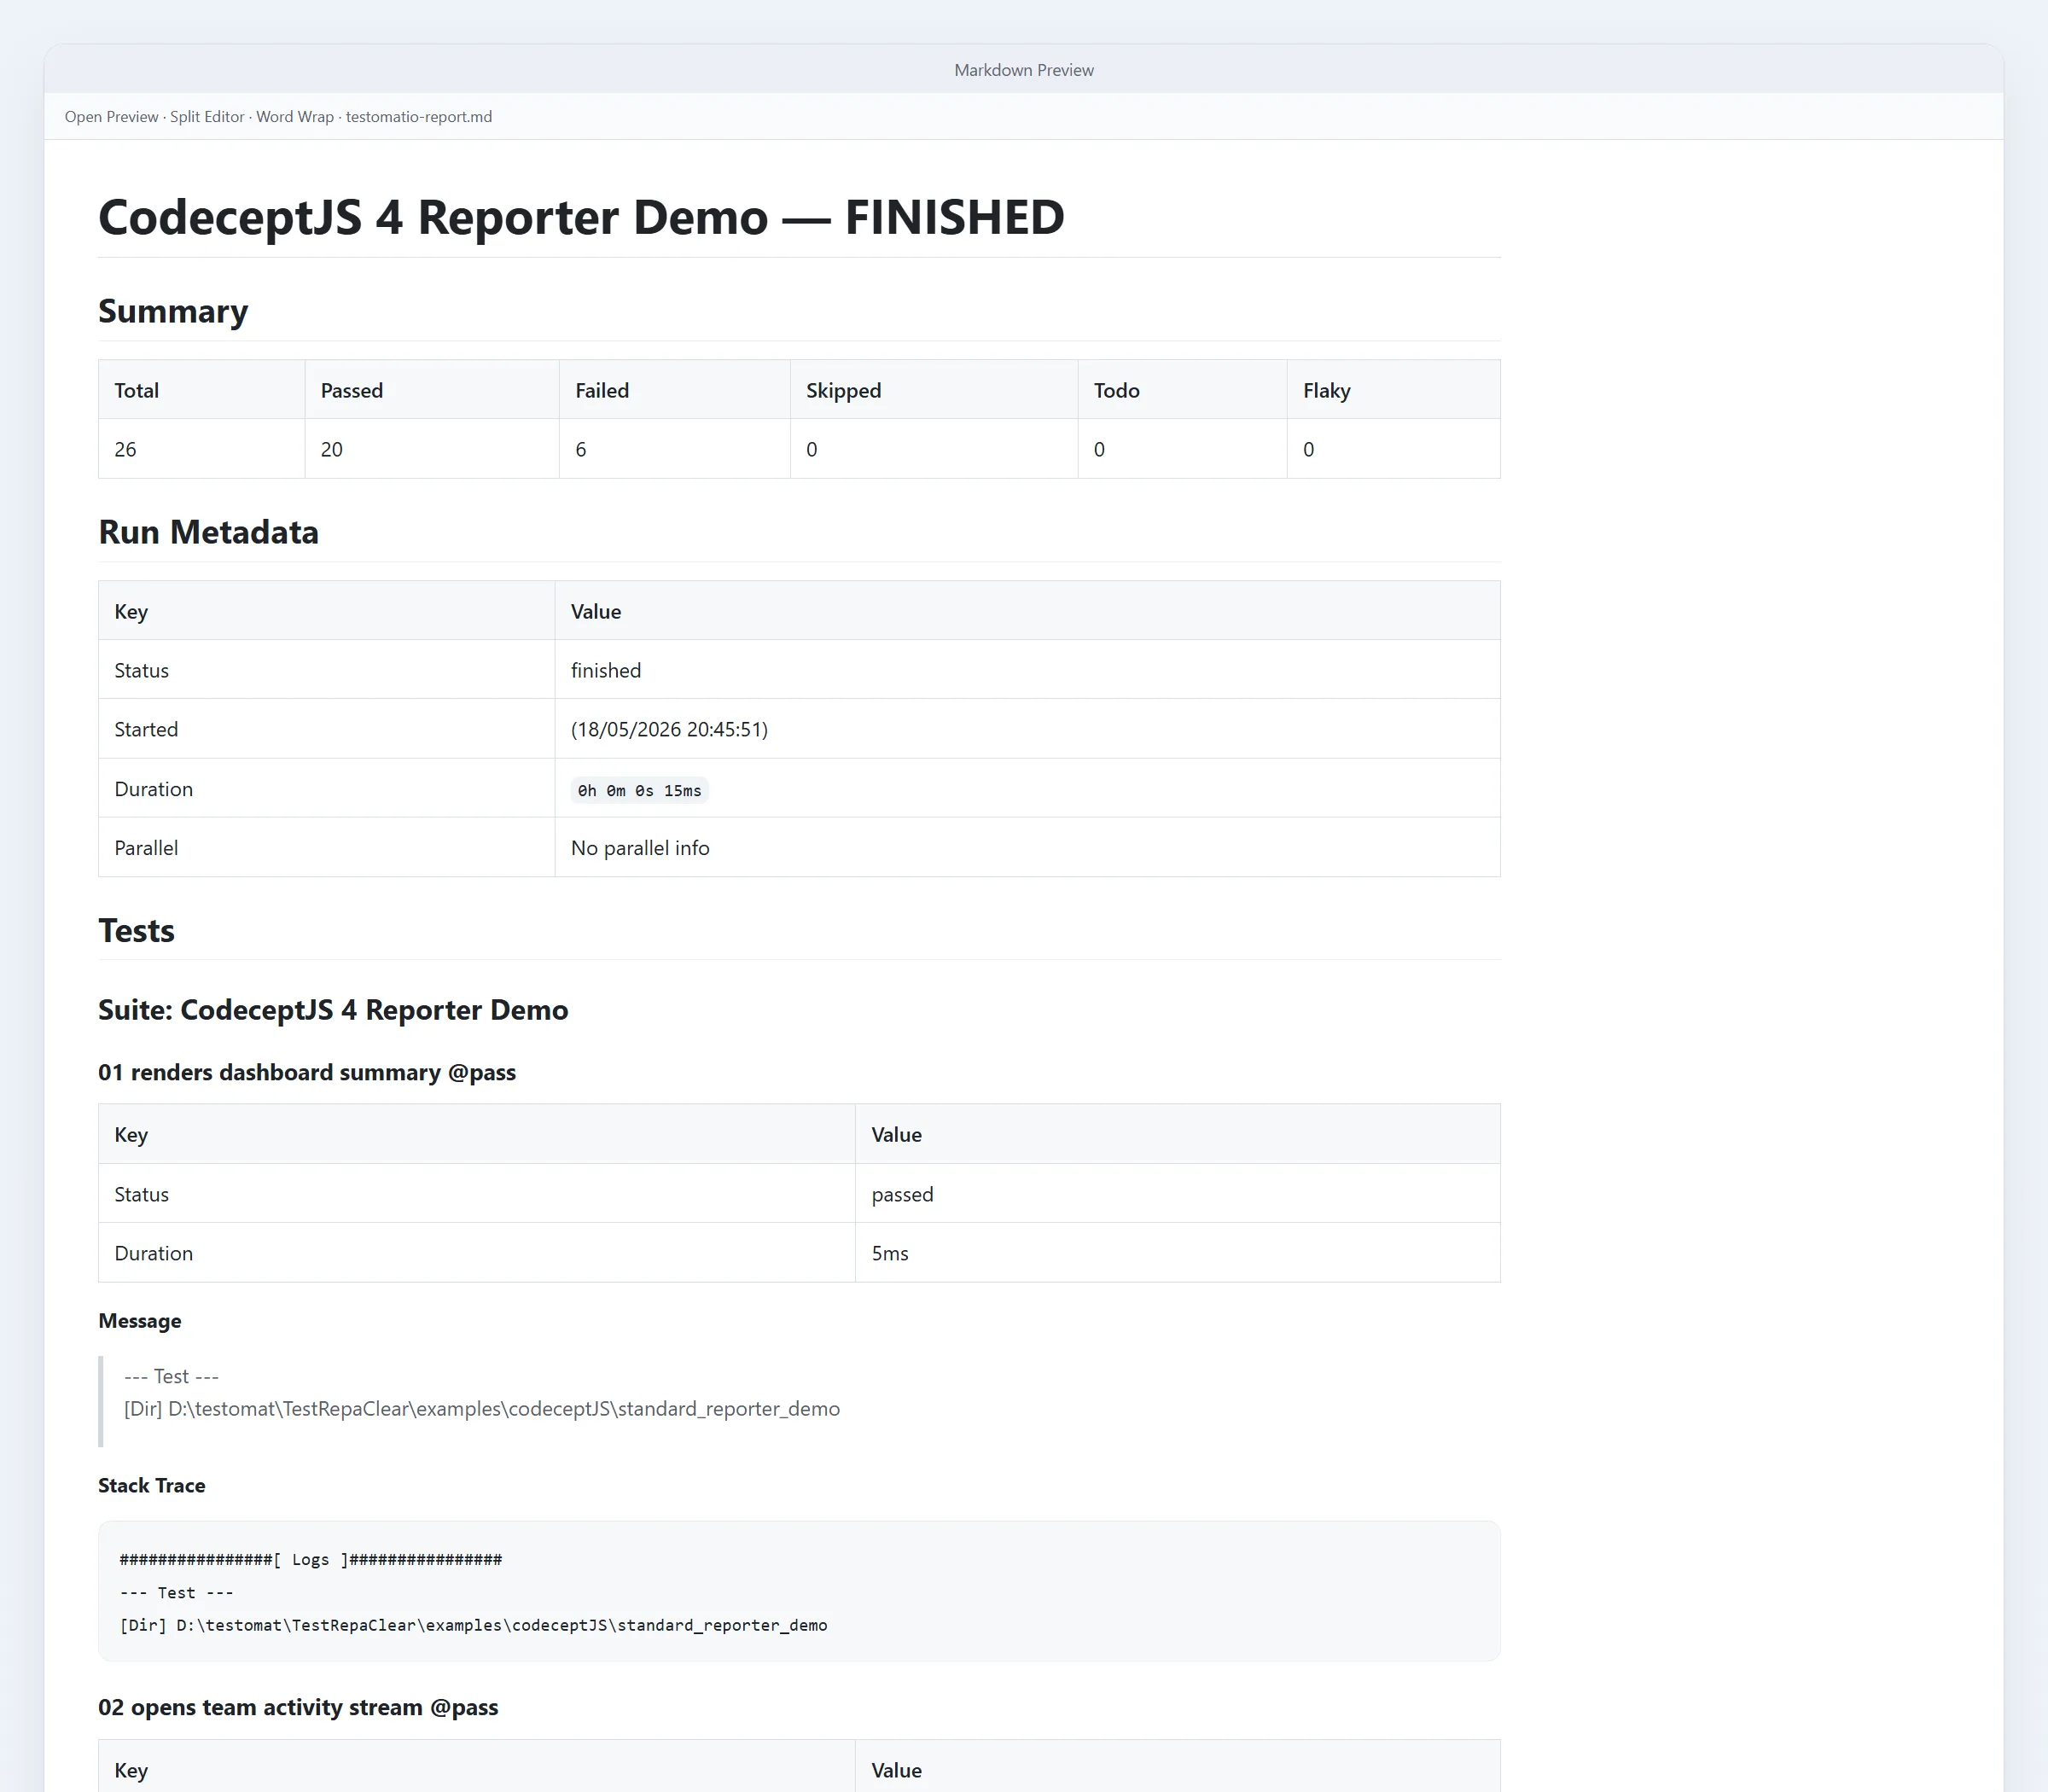Select the [Dir] path line in the code block
The width and height of the screenshot is (2048, 1792).
[x=473, y=1625]
